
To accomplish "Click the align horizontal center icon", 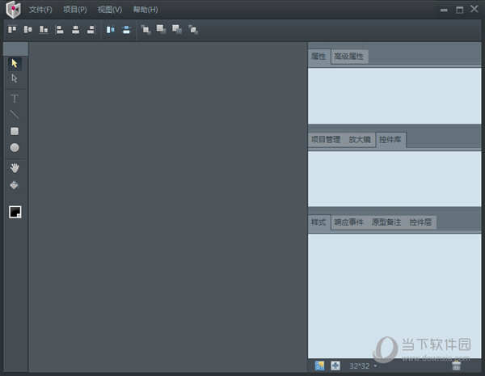I will click(75, 30).
